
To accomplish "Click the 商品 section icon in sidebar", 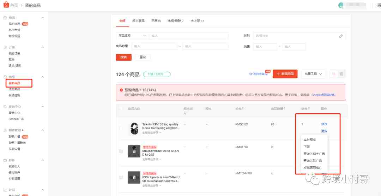I will tap(5, 77).
